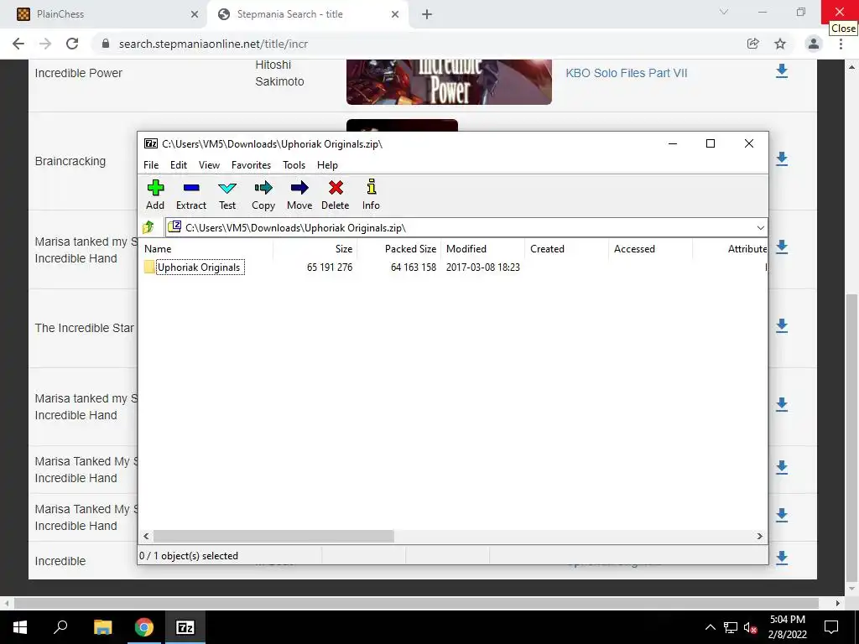The height and width of the screenshot is (644, 859).
Task: Select the Uphoriak Originals row name
Action: point(199,267)
